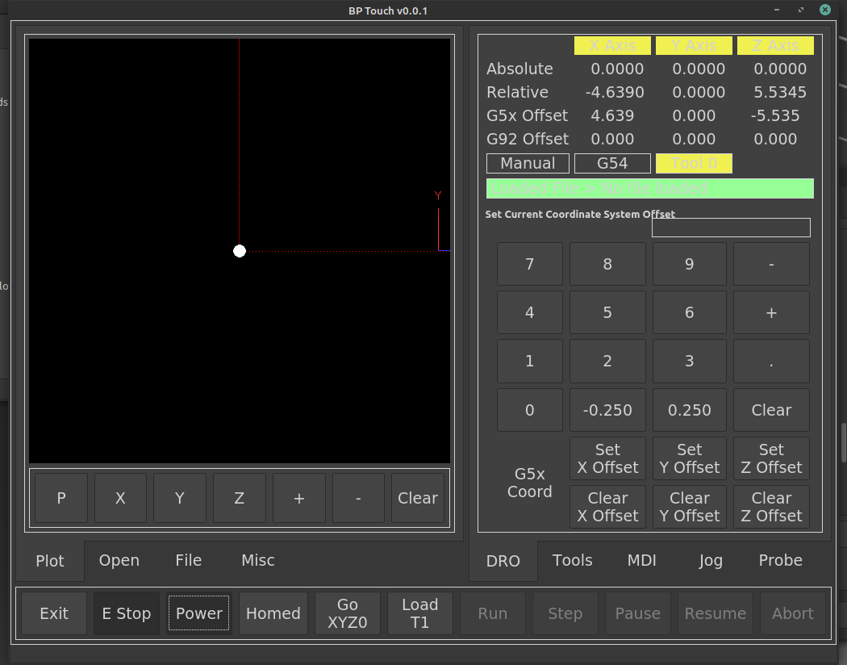847x665 pixels.
Task: Select Relative X value -4.6390
Action: click(x=615, y=92)
